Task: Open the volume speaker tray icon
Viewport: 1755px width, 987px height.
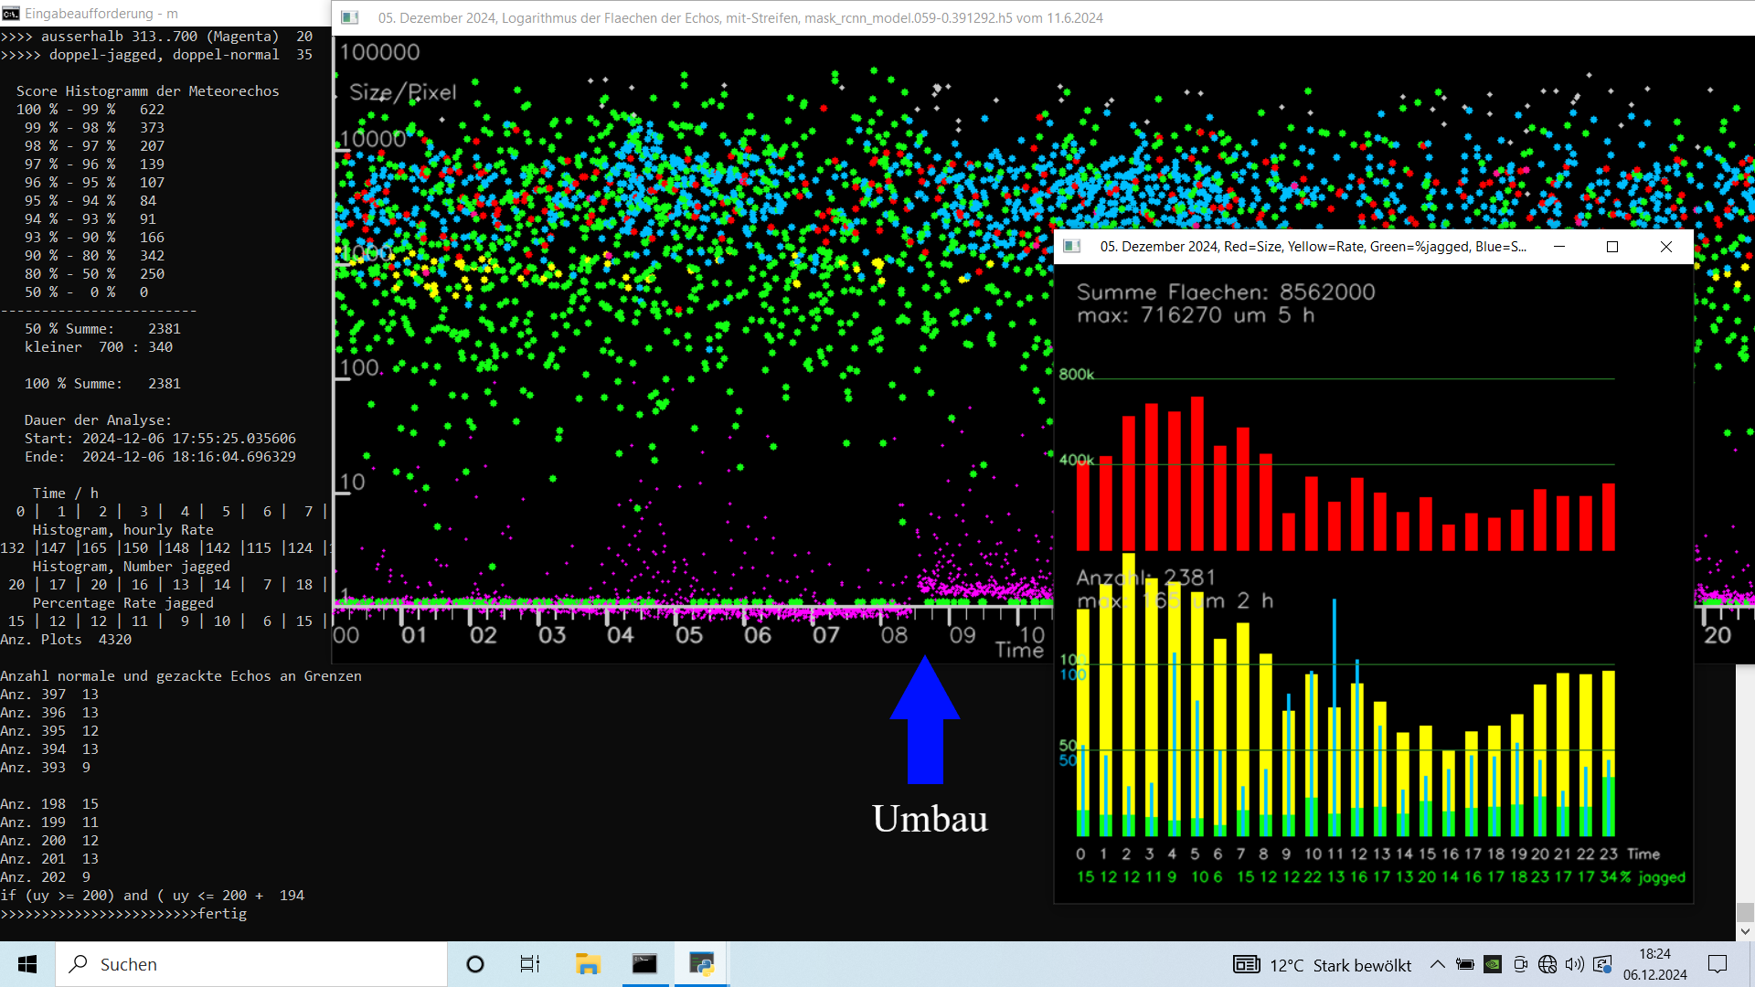Action: (1575, 964)
